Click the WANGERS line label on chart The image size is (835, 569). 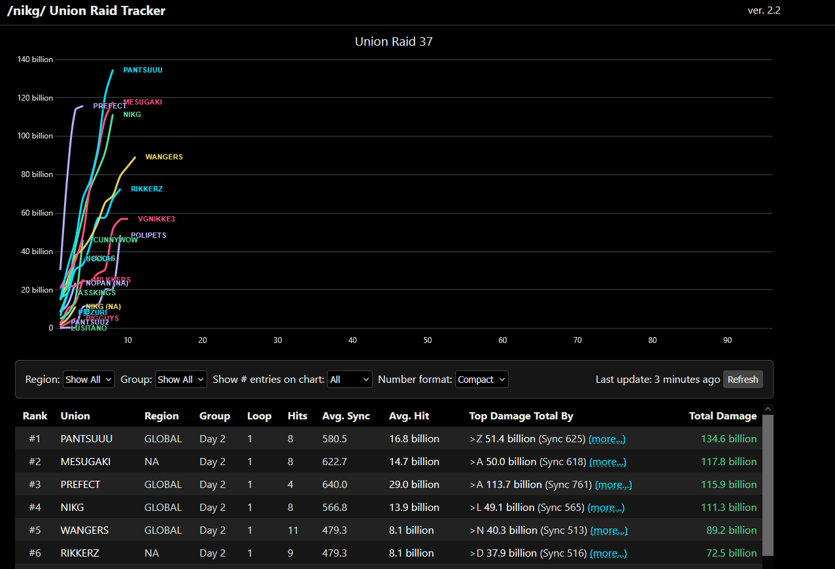164,157
